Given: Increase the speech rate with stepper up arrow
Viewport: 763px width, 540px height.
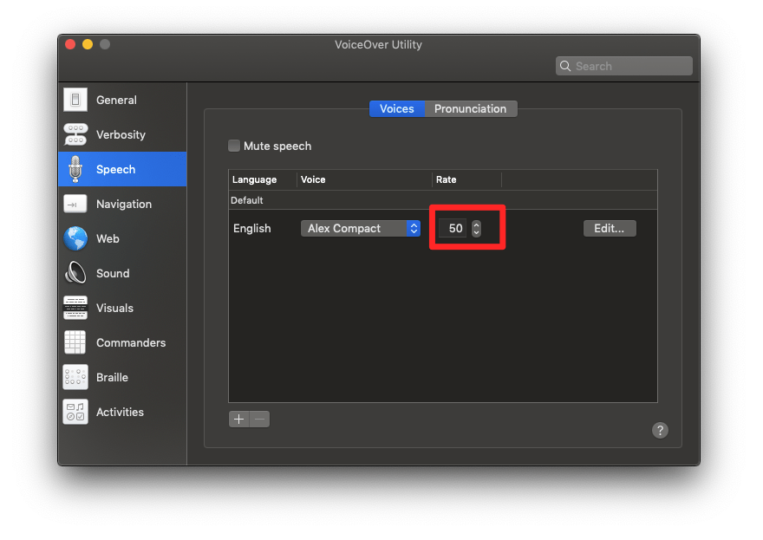Looking at the screenshot, I should click(x=476, y=224).
